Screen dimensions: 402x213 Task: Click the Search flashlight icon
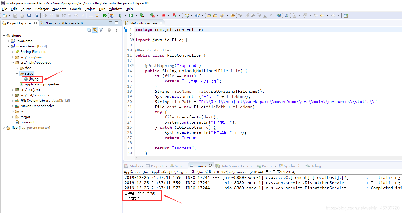[x=222, y=15]
